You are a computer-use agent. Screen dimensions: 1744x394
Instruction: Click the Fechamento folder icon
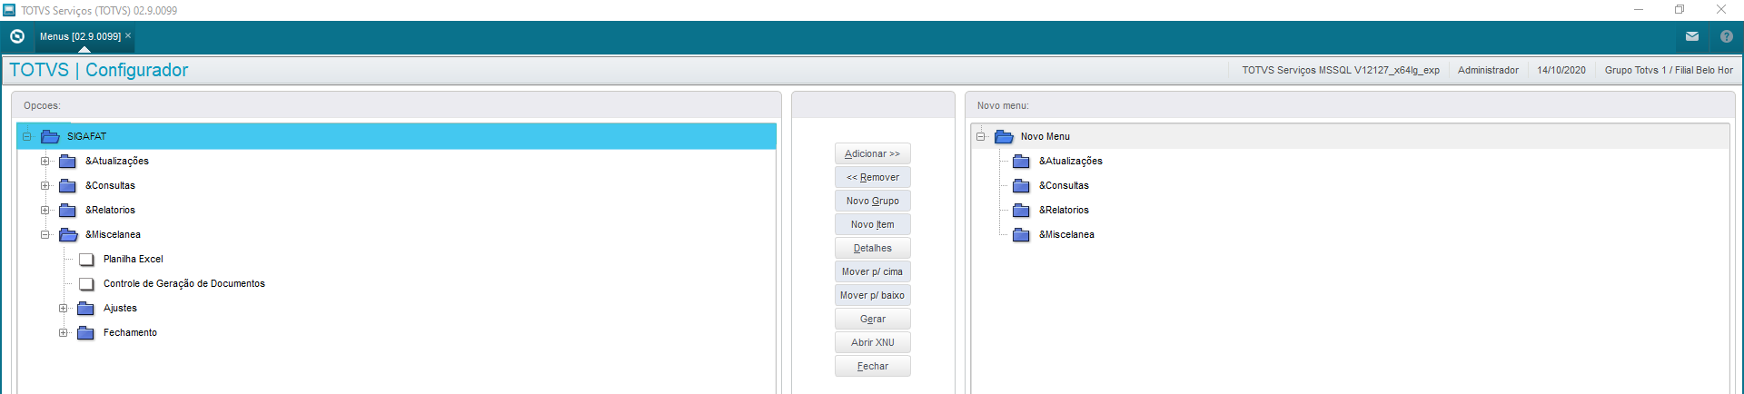click(x=86, y=332)
